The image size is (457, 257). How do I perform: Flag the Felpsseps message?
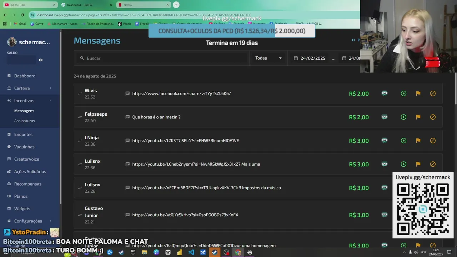418,117
